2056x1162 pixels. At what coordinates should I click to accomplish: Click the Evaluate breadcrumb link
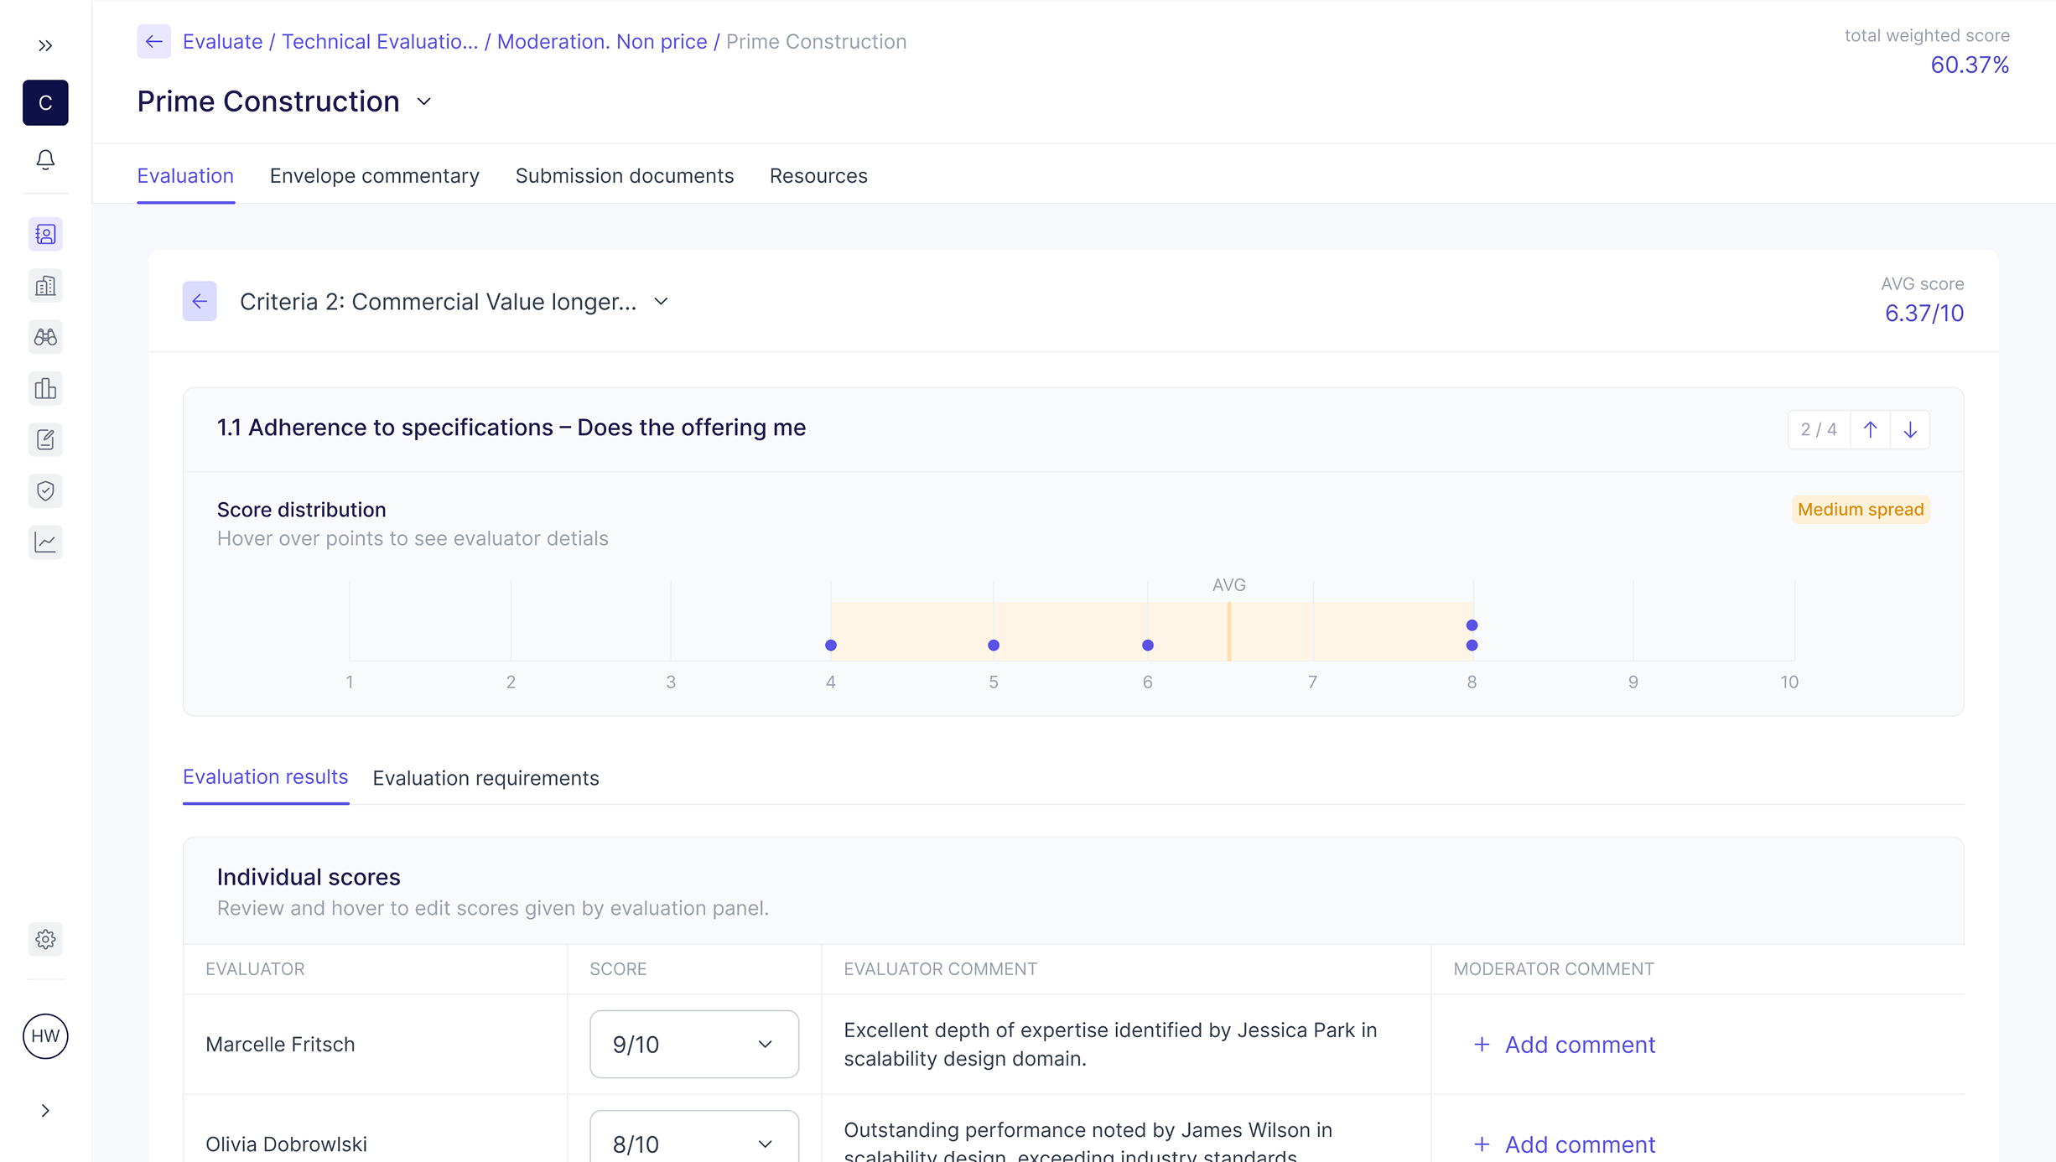click(x=222, y=41)
